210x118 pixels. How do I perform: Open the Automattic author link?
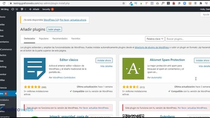click(x=157, y=77)
